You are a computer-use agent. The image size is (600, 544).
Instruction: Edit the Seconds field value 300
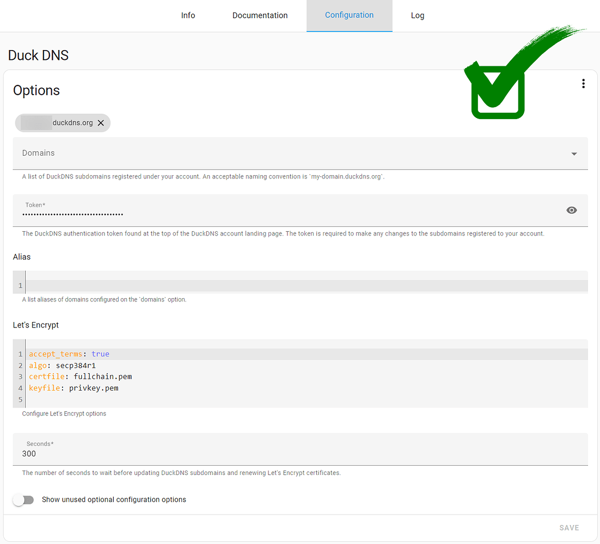(x=301, y=449)
